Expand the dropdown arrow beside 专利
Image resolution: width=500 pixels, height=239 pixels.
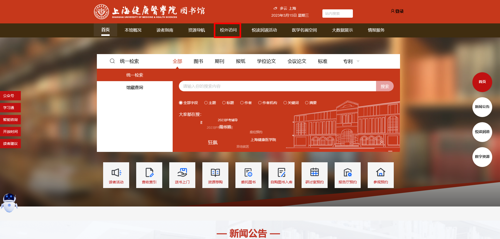point(358,61)
